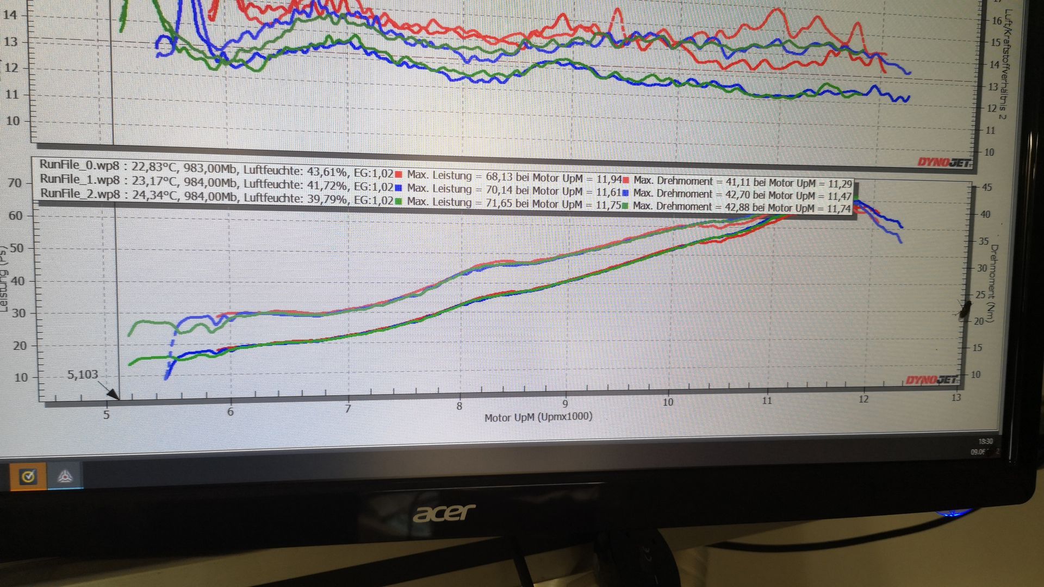Click red swatch before Max. Leistung 68,13
Image resolution: width=1044 pixels, height=587 pixels.
[x=399, y=174]
